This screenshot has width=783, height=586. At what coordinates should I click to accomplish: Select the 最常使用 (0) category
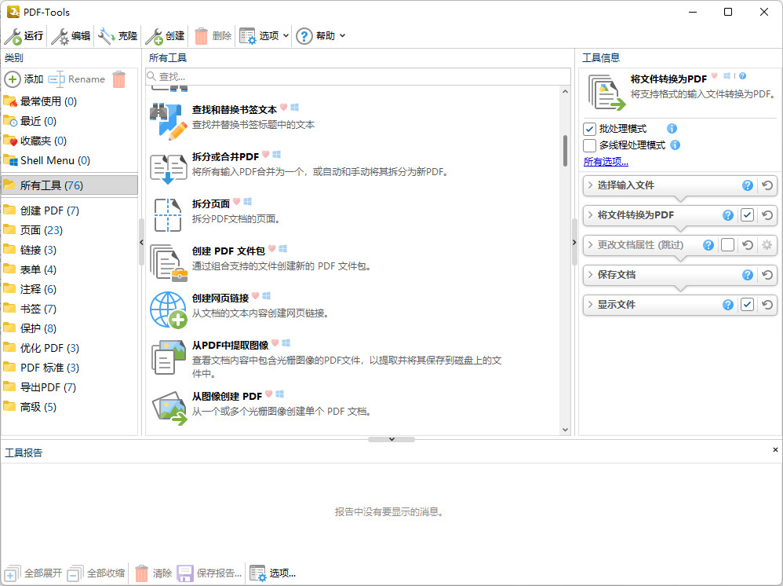(69, 101)
